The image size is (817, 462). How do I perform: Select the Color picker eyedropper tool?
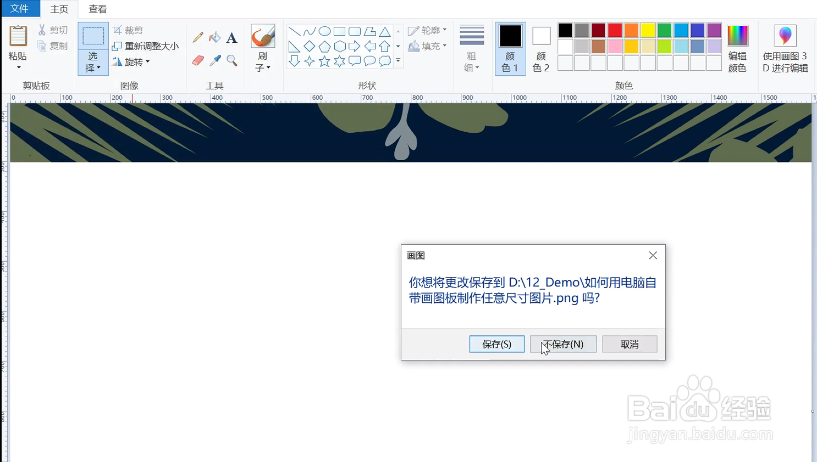(x=215, y=60)
